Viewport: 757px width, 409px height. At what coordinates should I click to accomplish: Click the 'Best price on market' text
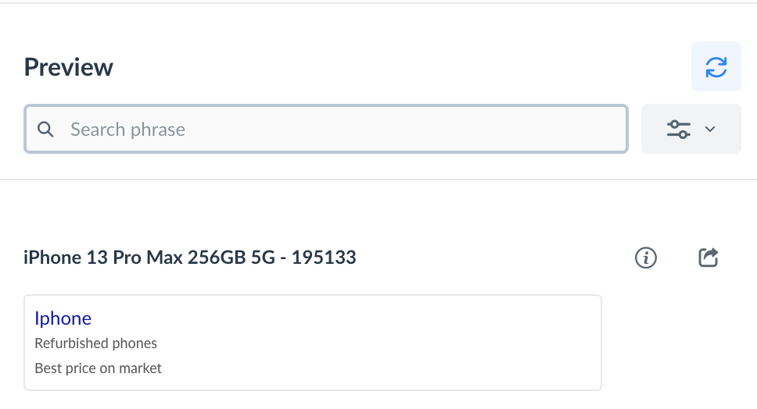pyautogui.click(x=99, y=368)
